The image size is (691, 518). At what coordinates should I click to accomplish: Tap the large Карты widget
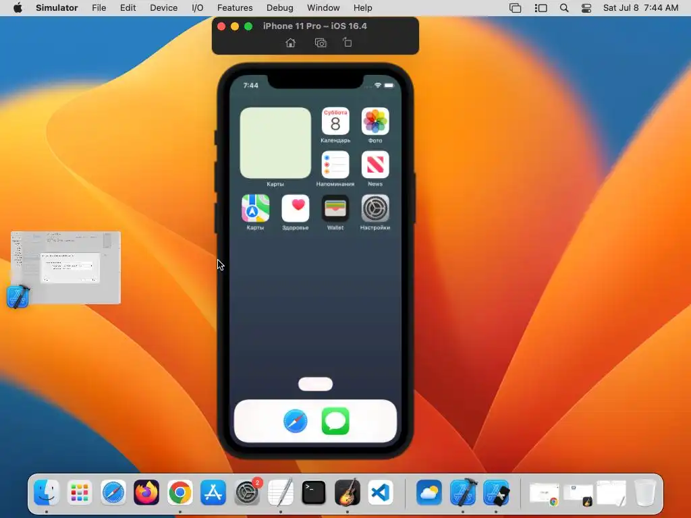275,143
